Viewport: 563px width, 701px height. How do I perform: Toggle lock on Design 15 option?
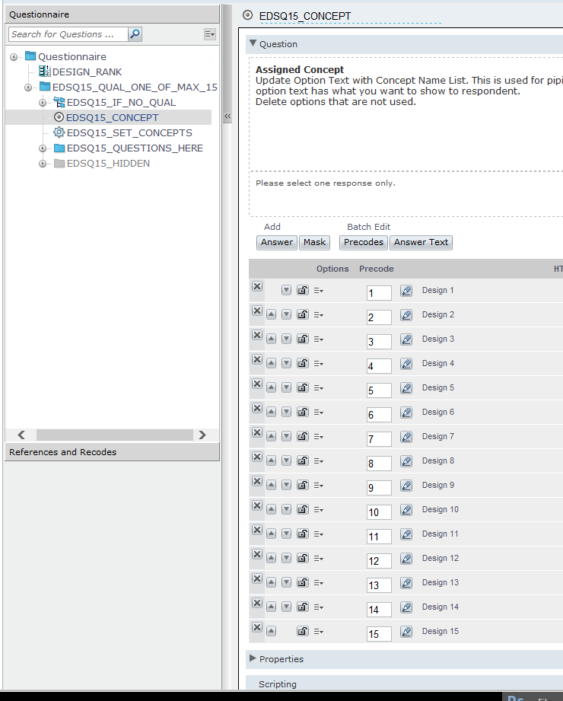coord(303,631)
